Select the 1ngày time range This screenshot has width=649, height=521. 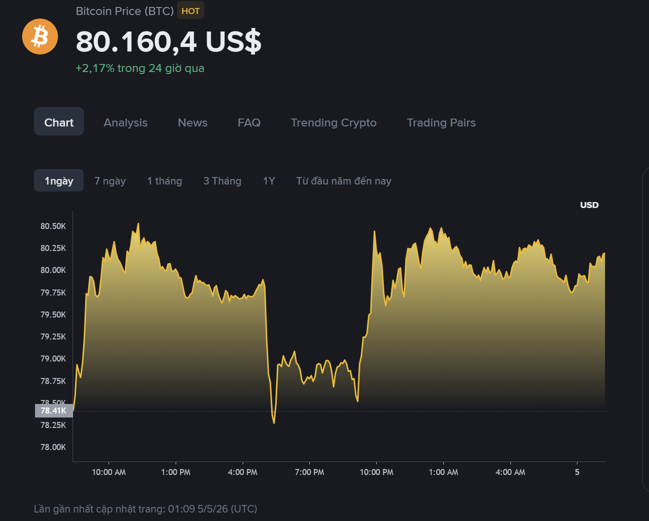(59, 180)
